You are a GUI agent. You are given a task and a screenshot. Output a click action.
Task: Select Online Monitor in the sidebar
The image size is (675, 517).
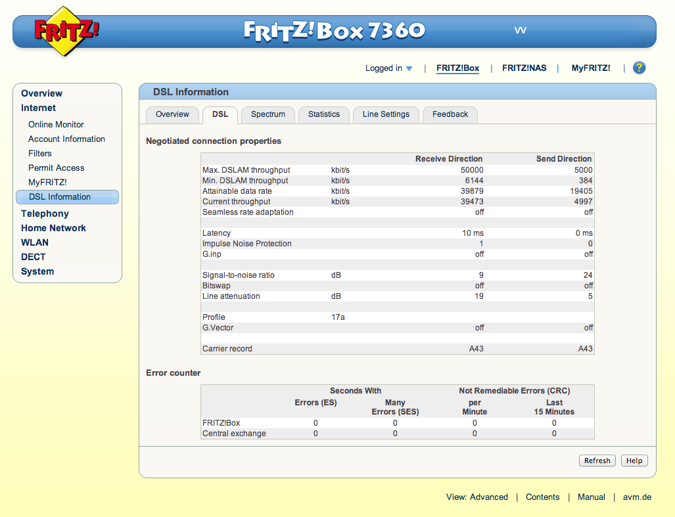point(56,124)
